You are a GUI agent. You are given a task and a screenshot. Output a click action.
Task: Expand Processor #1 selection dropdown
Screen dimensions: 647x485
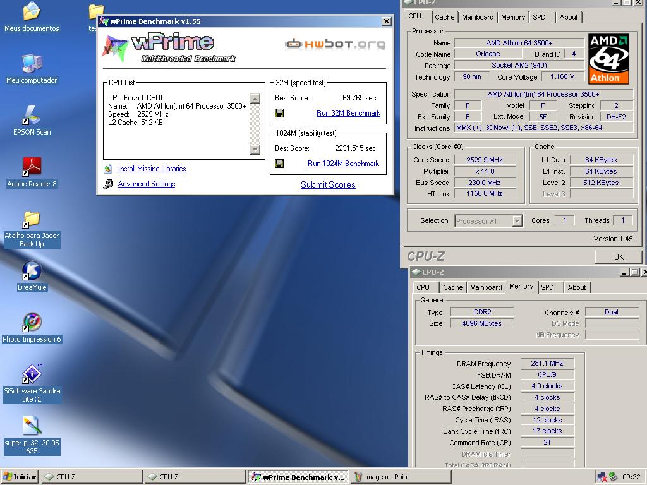517,221
